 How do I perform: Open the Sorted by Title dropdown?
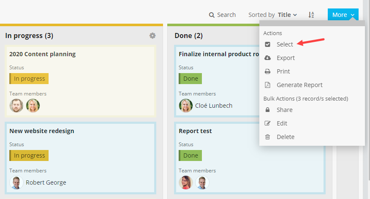tap(287, 15)
